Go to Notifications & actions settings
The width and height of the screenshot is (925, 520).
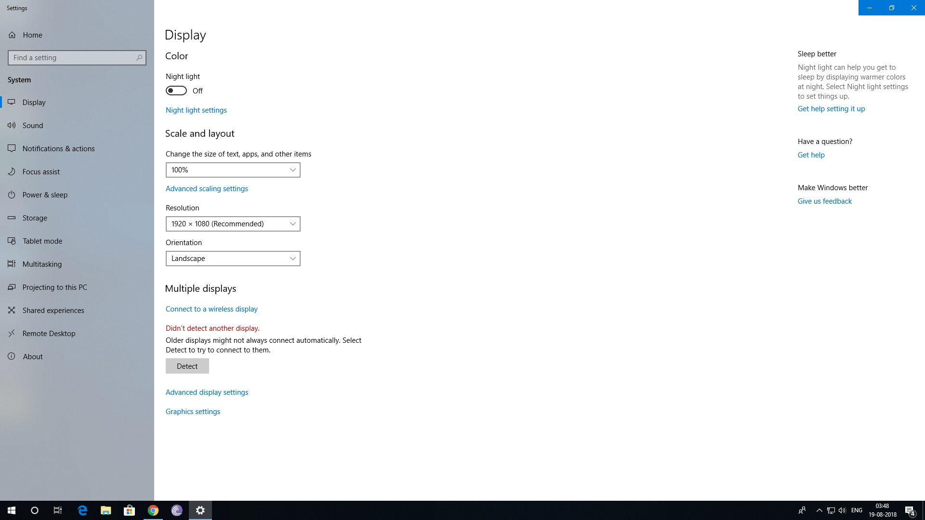click(58, 149)
